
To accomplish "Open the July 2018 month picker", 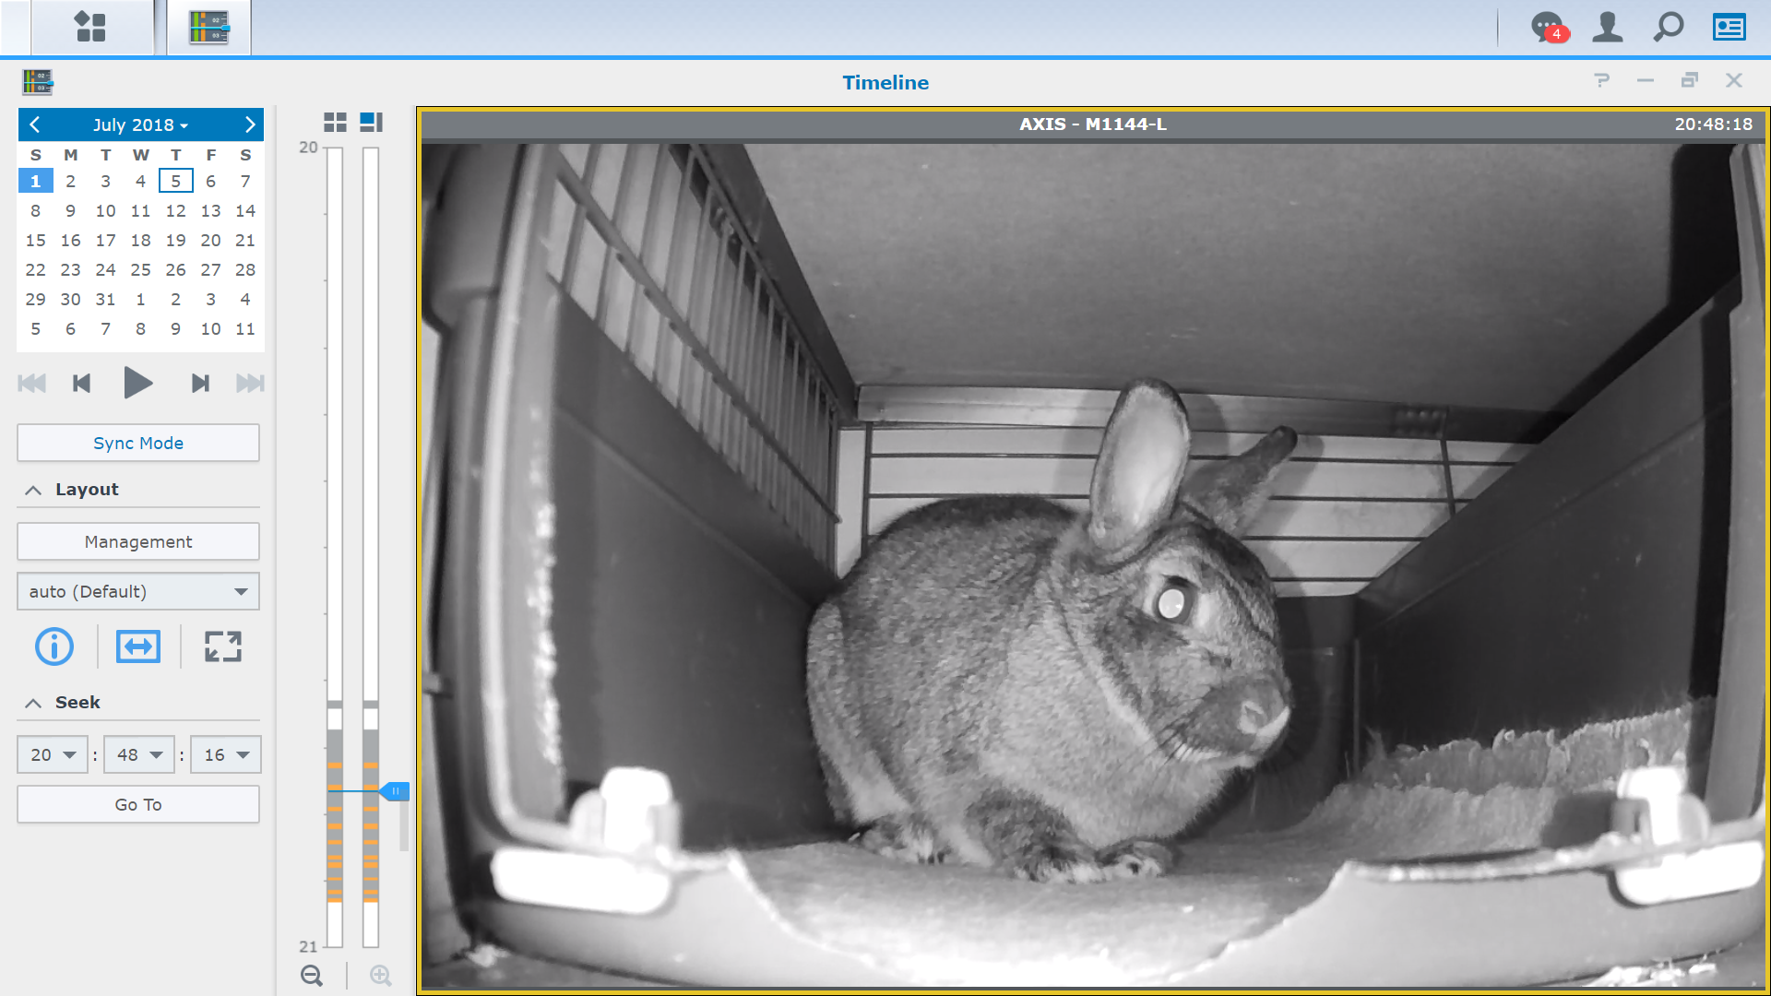I will point(140,125).
